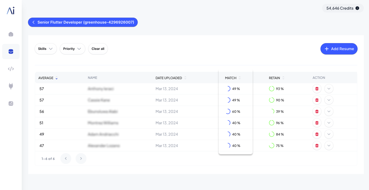Delete the resume with 93% retain
The image size is (369, 190).
point(317,89)
